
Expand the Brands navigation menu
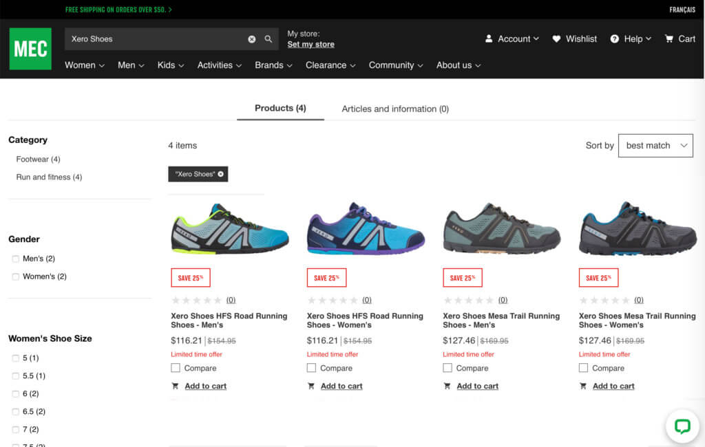[x=273, y=65]
